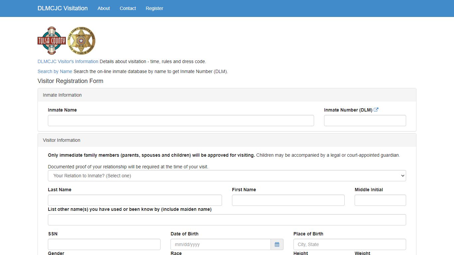Open the Date of Birth calendar picker
The width and height of the screenshot is (454, 255).
[x=277, y=244]
